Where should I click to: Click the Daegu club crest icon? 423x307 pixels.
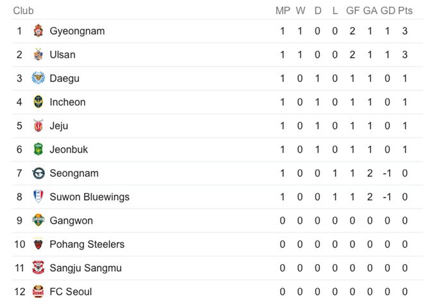[38, 78]
